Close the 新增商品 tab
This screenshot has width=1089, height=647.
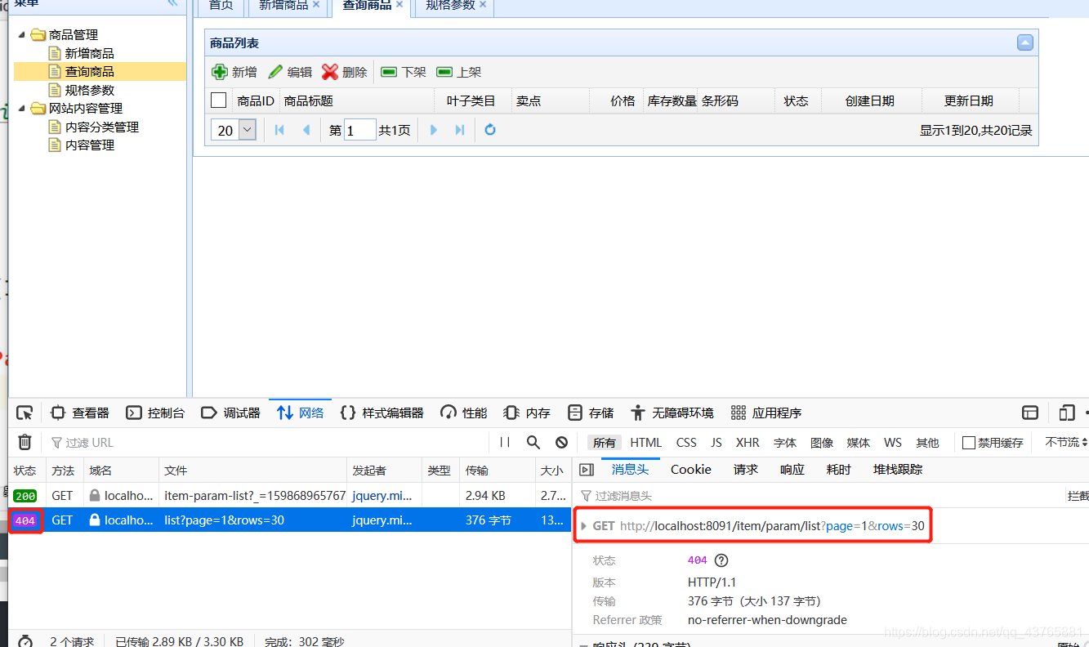(316, 5)
